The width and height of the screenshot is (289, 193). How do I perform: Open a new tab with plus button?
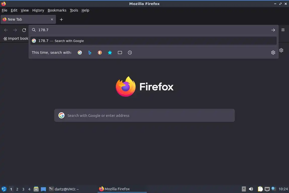pos(61,20)
